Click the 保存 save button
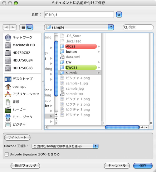This screenshot has width=156, height=172. click(143, 166)
